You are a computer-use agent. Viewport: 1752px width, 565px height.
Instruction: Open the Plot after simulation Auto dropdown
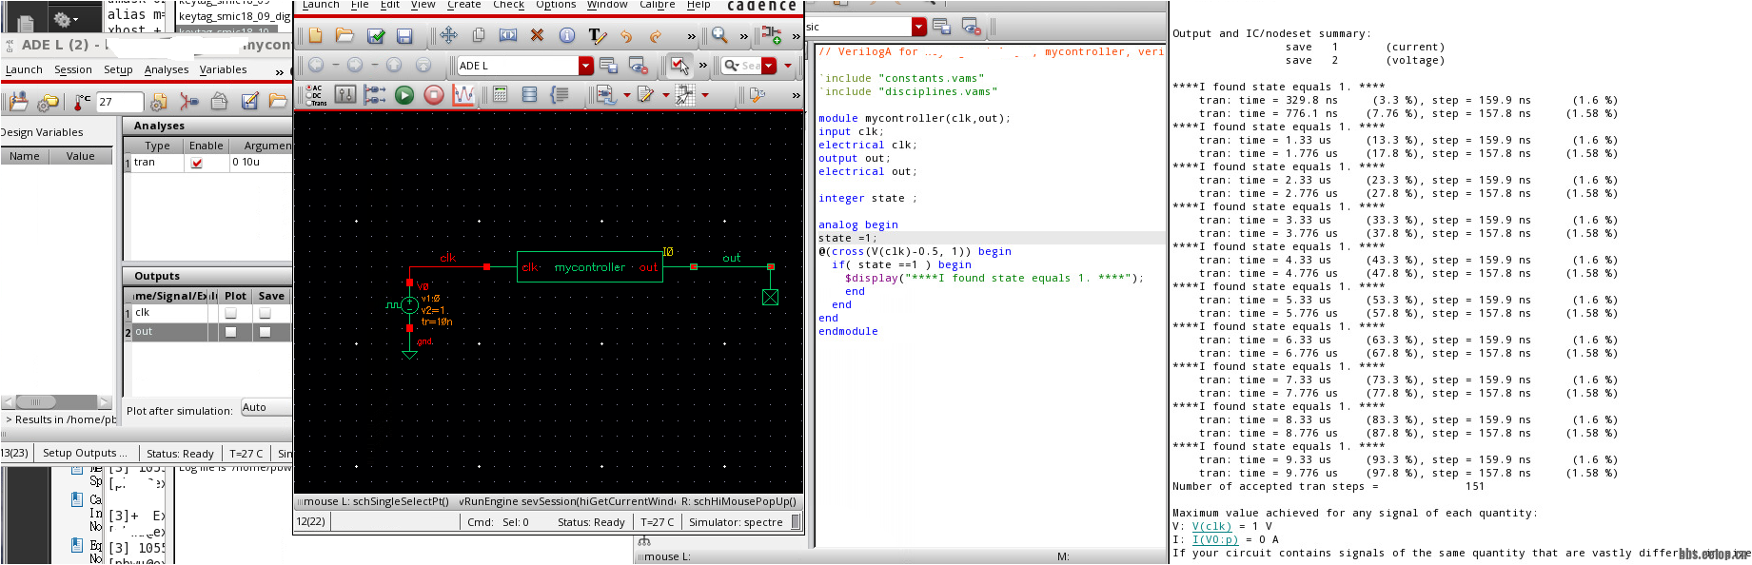coord(266,407)
